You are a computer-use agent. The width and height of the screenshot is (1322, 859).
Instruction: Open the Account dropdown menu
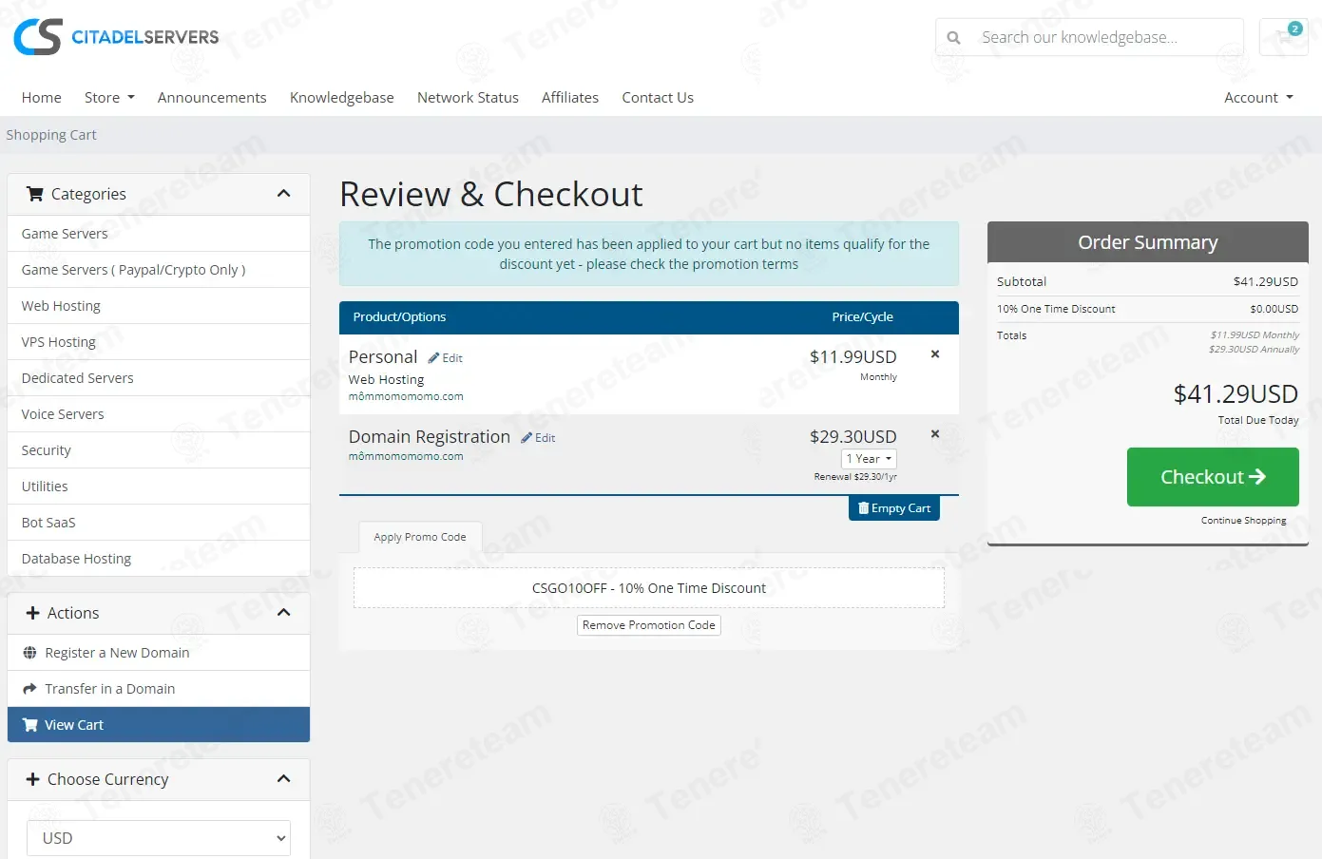coord(1258,98)
